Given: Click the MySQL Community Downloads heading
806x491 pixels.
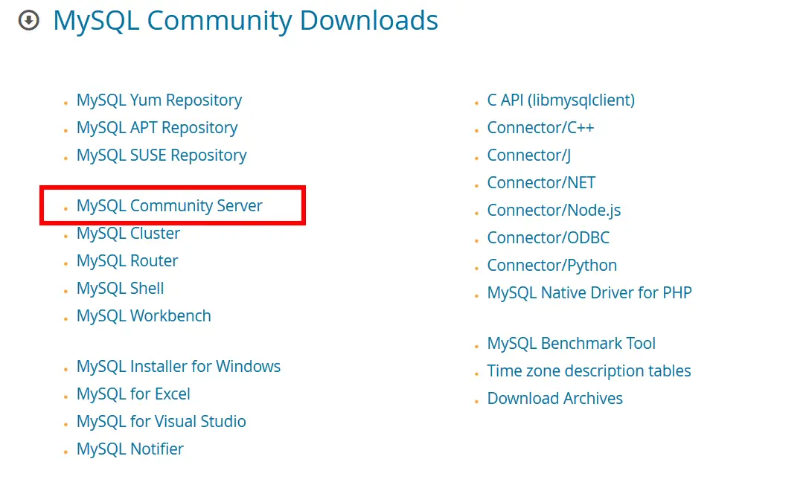Looking at the screenshot, I should click(x=246, y=21).
